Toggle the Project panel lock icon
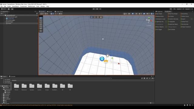The image size is (194, 109). pyautogui.click(x=152, y=76)
